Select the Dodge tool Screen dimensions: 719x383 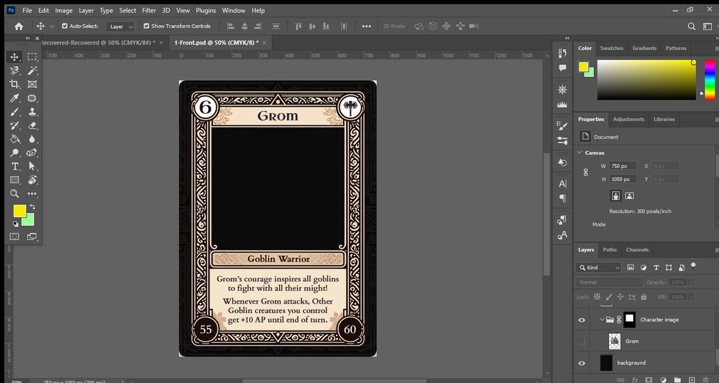click(15, 152)
